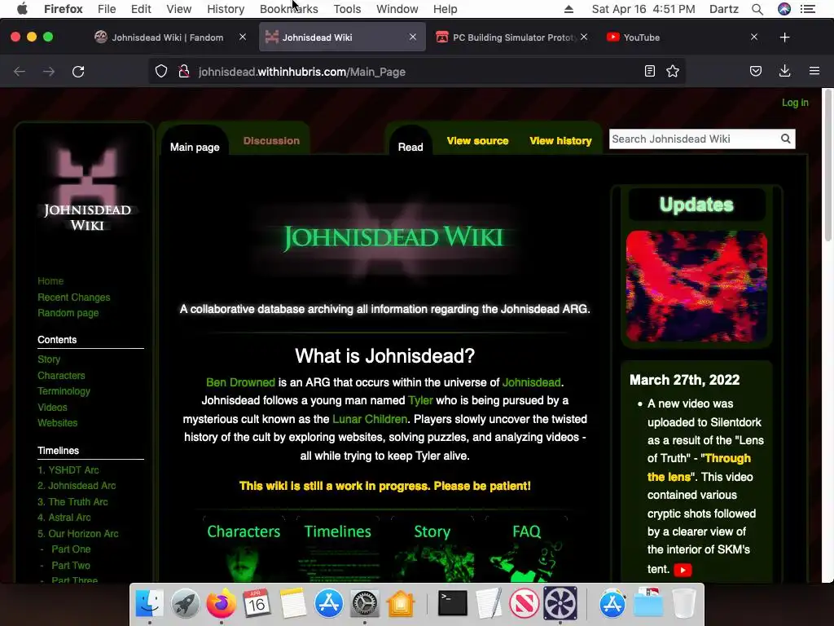The width and height of the screenshot is (834, 626).
Task: Open the View history tab
Action: point(560,140)
